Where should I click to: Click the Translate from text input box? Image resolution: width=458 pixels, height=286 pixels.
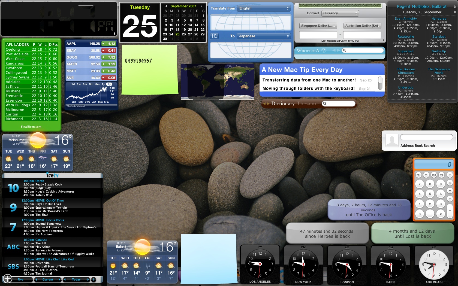pyautogui.click(x=251, y=23)
